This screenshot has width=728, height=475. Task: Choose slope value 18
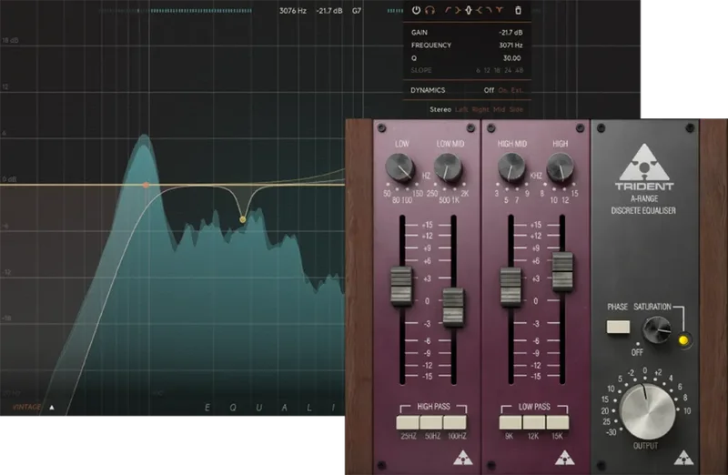coord(497,70)
